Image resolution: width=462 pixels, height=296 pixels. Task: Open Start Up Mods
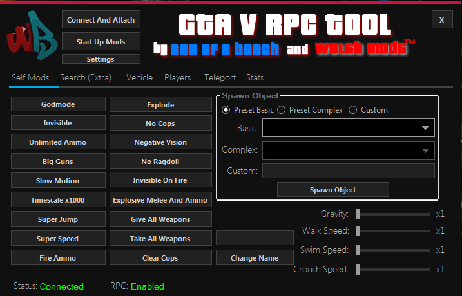(101, 41)
